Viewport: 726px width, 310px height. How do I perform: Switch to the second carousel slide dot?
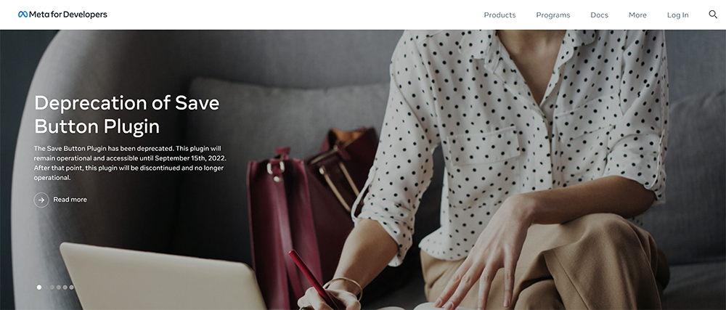pos(45,287)
